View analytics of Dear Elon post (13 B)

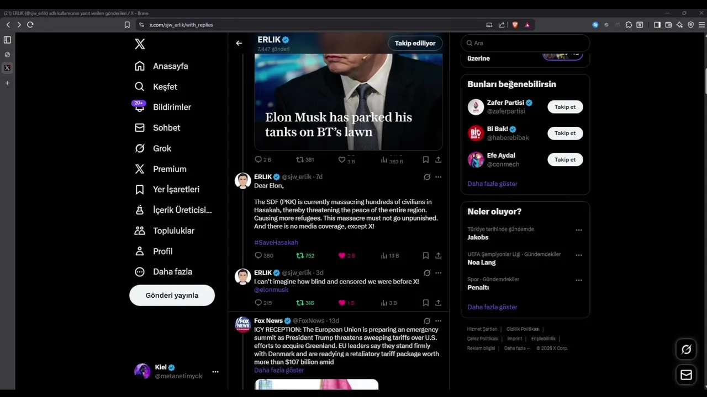coord(389,256)
